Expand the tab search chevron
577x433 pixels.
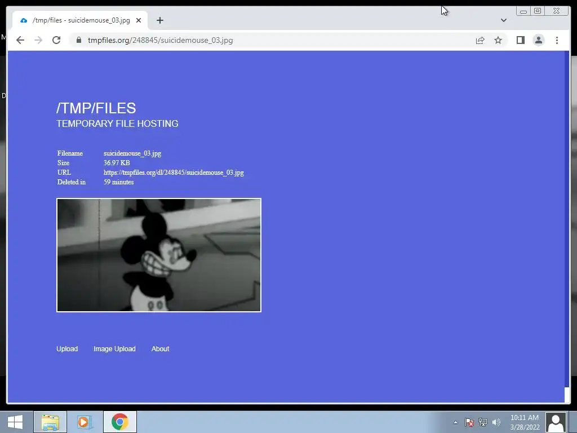click(504, 20)
